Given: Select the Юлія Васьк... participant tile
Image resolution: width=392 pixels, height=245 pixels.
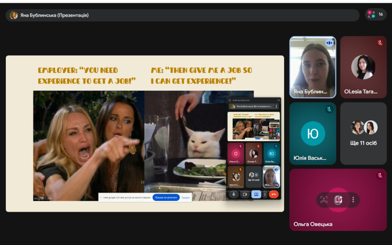Looking at the screenshot, I should click(313, 133).
